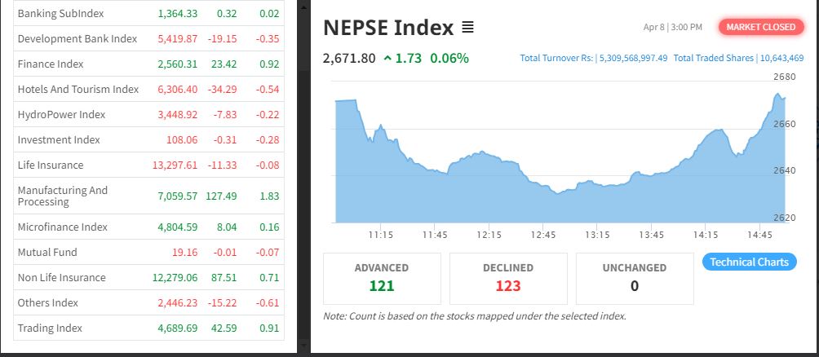The height and width of the screenshot is (357, 819).
Task: Click the Total Traded Shares figure
Action: click(x=781, y=59)
